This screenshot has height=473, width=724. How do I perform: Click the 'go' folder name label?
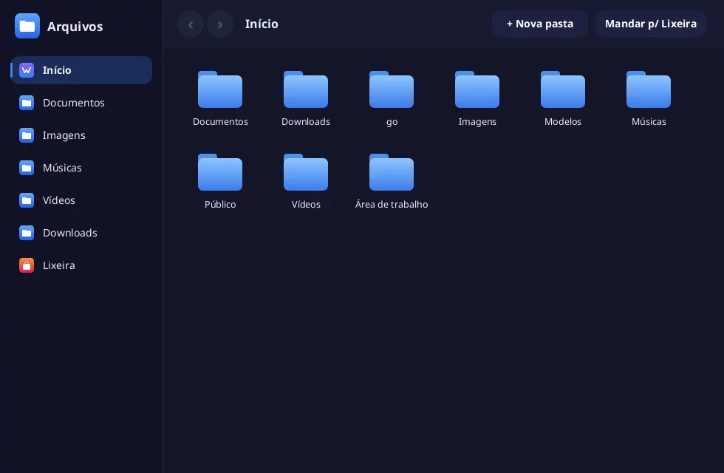point(392,122)
